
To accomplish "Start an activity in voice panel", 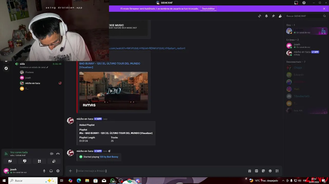I will tap(39, 161).
